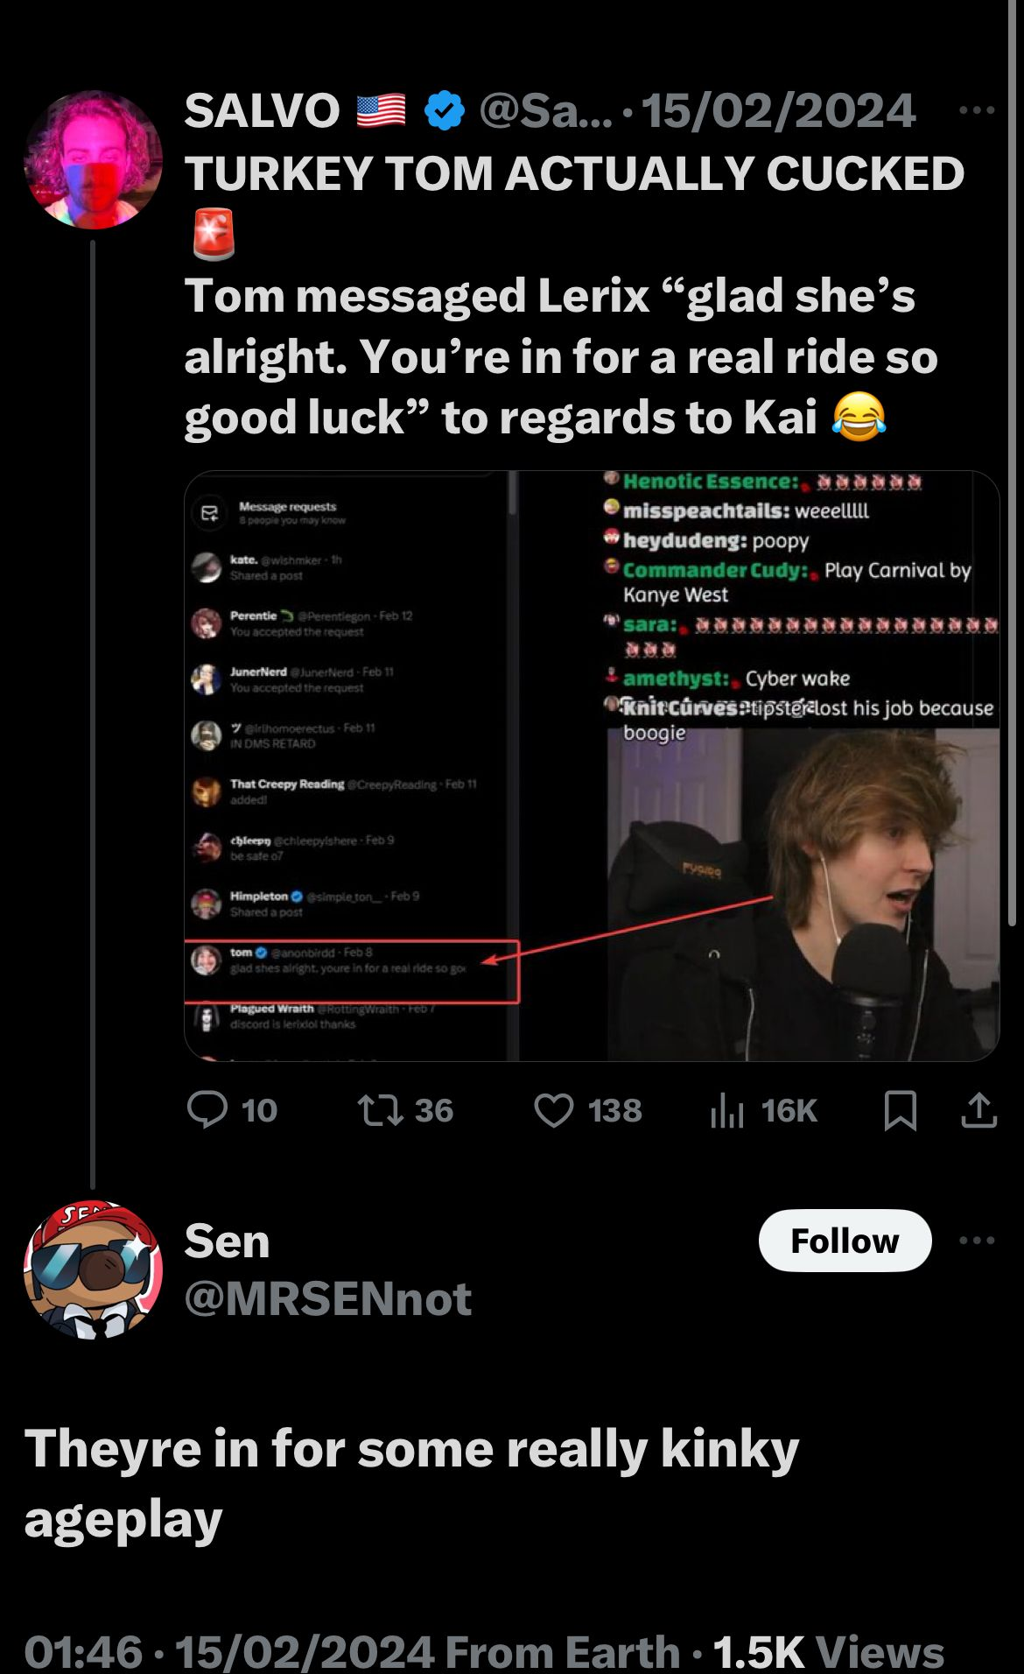The height and width of the screenshot is (1674, 1024).
Task: Click the Sen display name
Action: point(227,1241)
